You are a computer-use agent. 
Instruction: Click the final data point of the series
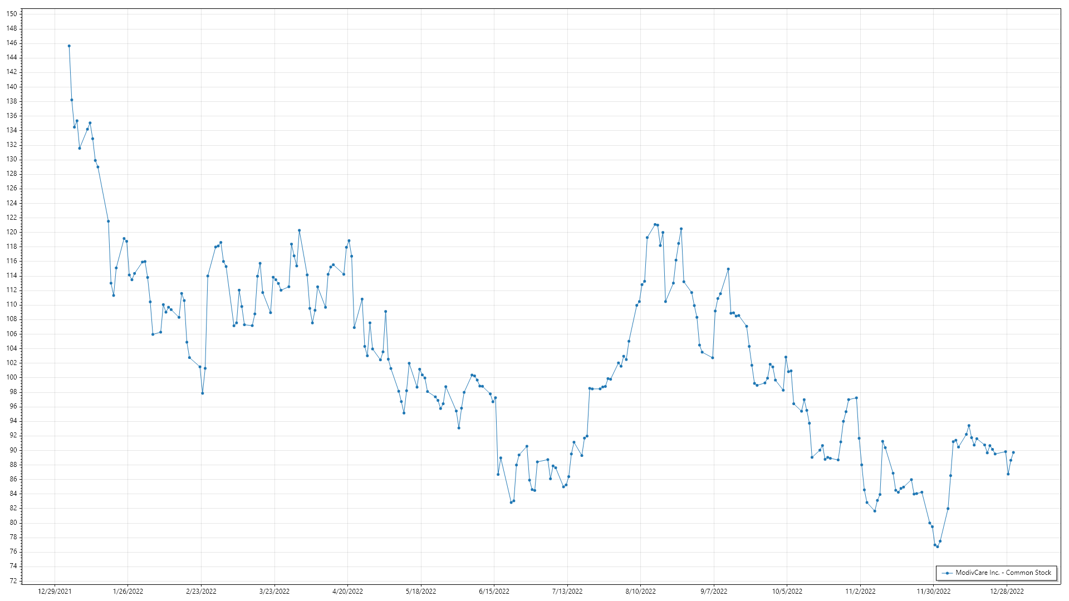(x=1013, y=452)
